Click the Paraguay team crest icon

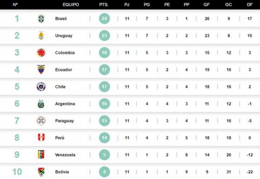coord(41,121)
